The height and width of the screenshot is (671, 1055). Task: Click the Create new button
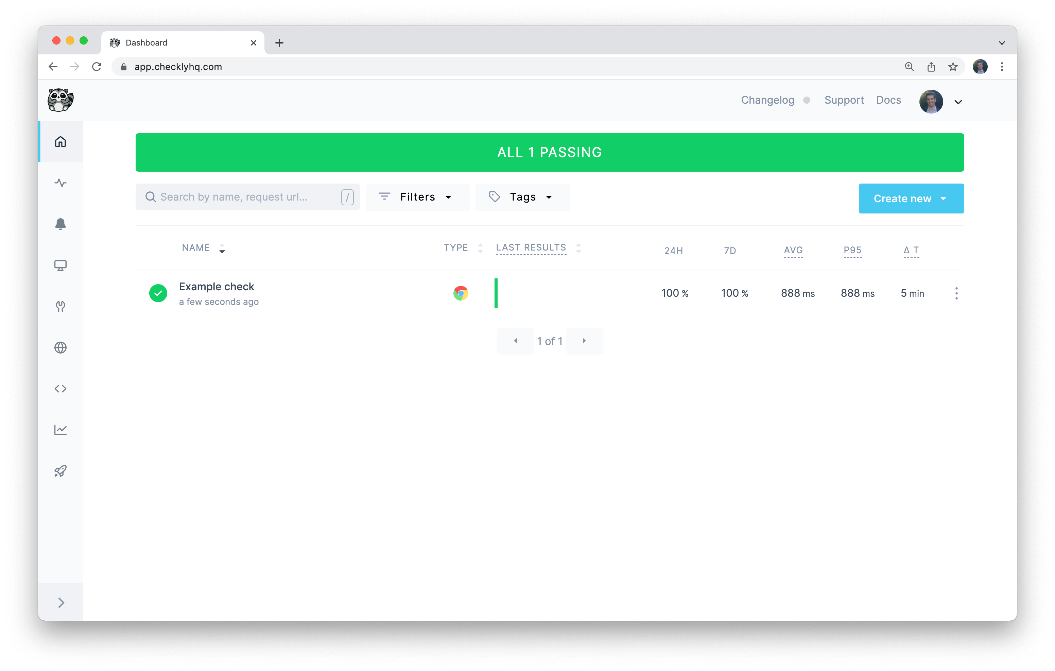point(911,198)
